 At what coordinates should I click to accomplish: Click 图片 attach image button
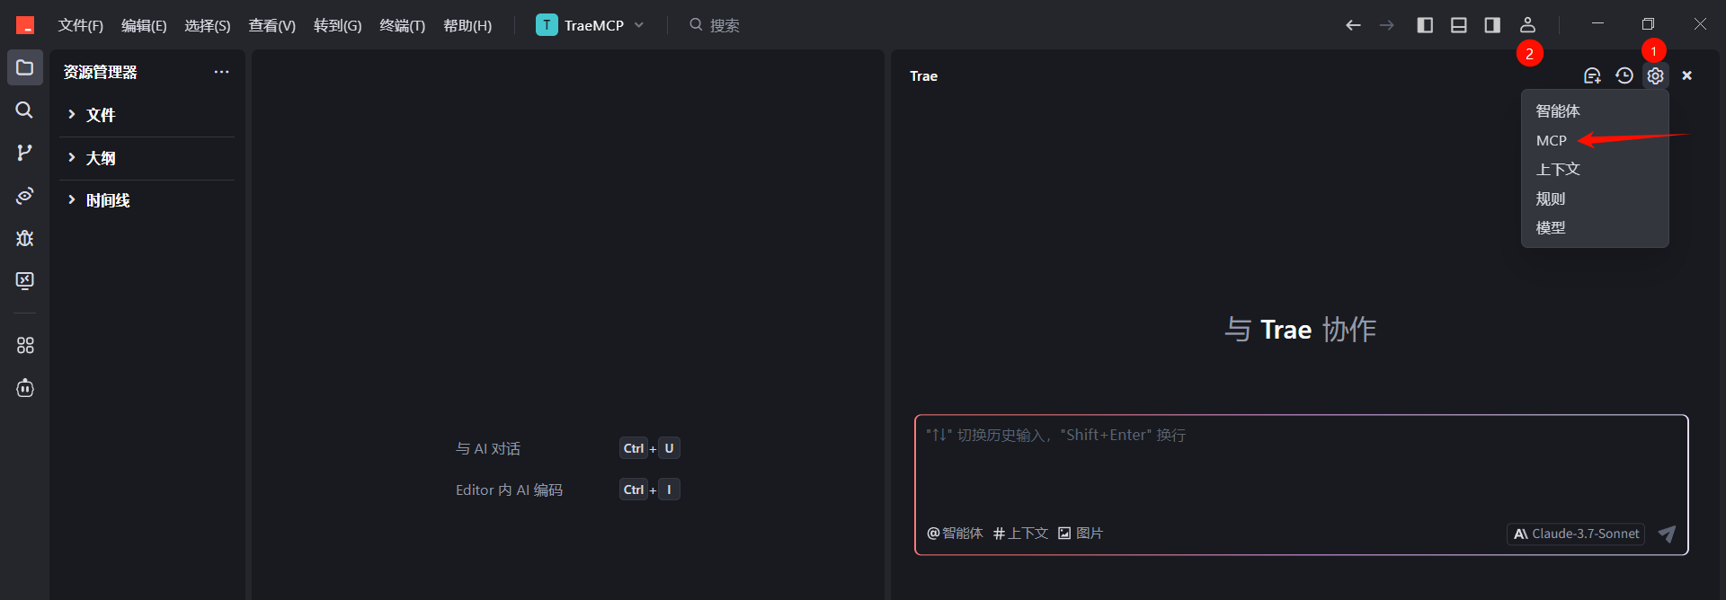[1081, 534]
